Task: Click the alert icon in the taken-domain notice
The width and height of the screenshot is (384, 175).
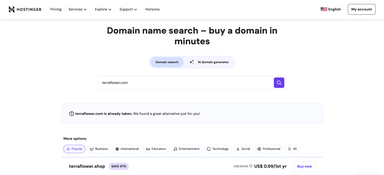Action: pyautogui.click(x=72, y=113)
